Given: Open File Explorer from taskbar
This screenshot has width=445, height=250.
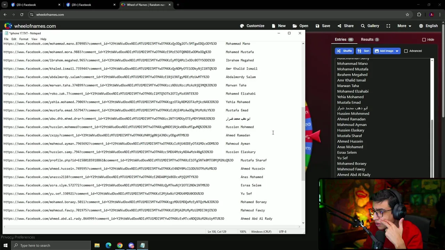Looking at the screenshot, I should tap(97, 245).
